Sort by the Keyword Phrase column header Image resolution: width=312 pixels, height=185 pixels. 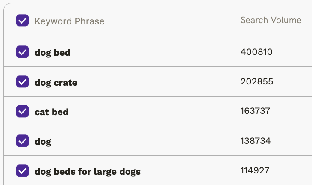69,21
